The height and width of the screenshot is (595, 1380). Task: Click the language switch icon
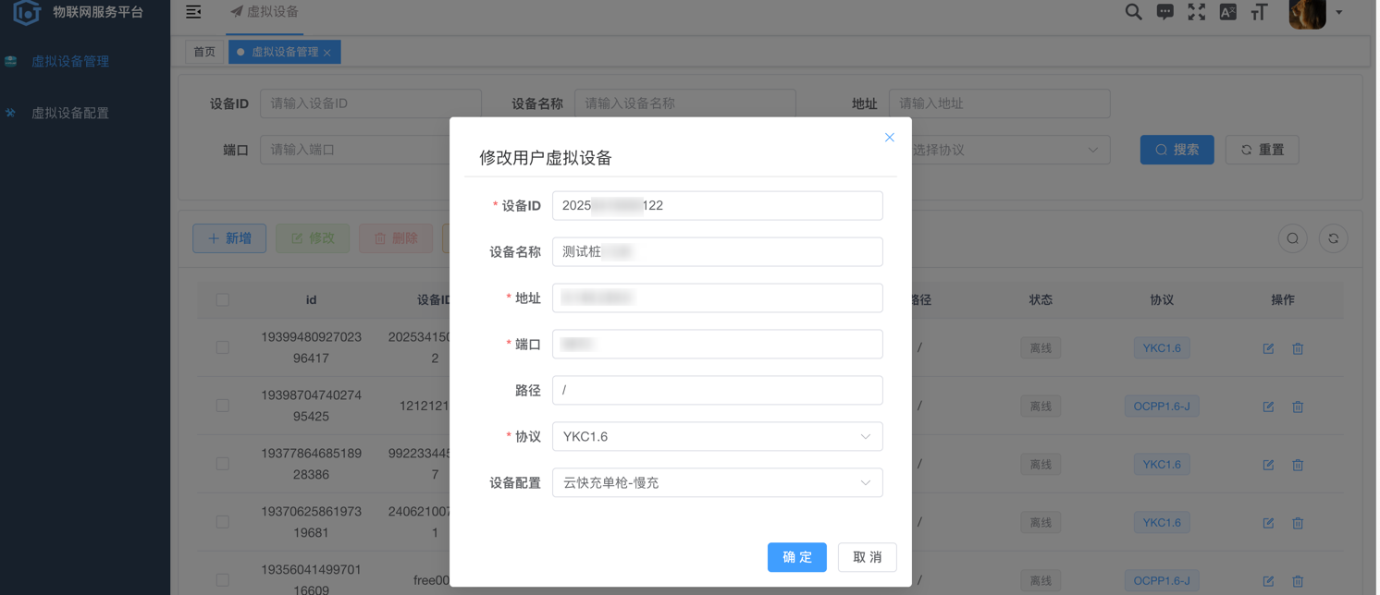[1226, 12]
